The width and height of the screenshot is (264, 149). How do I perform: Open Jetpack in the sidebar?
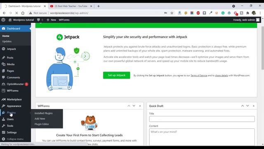(x=15, y=49)
